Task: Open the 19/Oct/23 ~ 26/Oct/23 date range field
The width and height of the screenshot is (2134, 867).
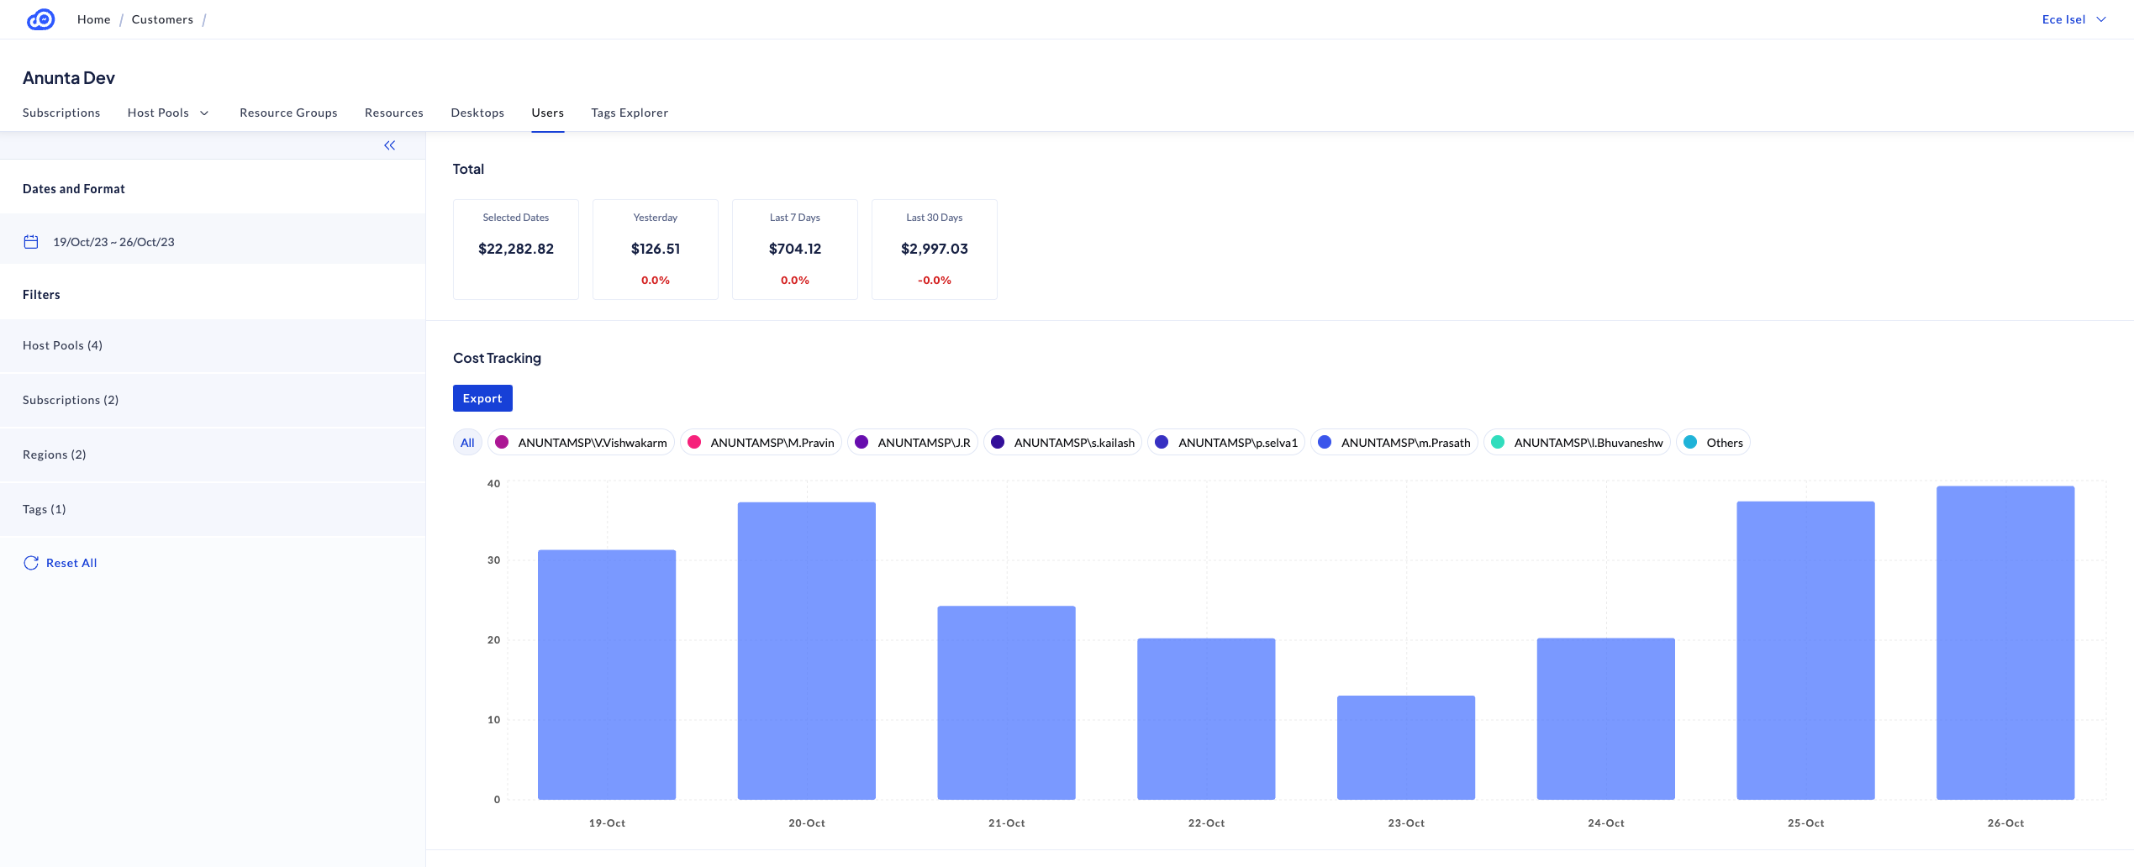Action: [x=113, y=242]
